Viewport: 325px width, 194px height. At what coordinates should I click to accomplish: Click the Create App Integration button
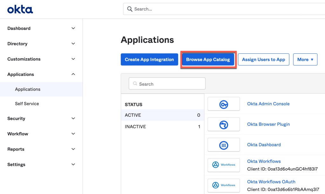[x=149, y=59]
